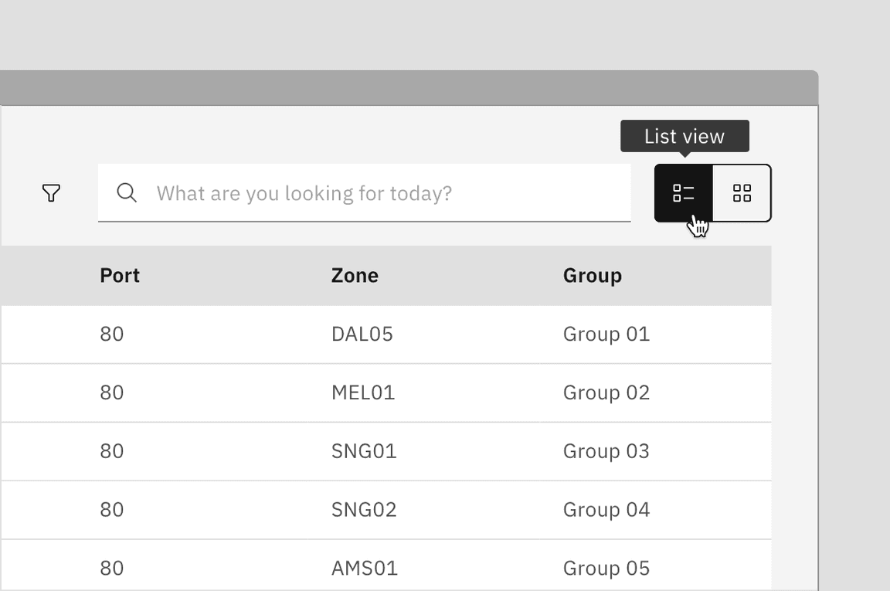Click port 80 in the DAL05 row
The height and width of the screenshot is (591, 890).
[x=112, y=335]
